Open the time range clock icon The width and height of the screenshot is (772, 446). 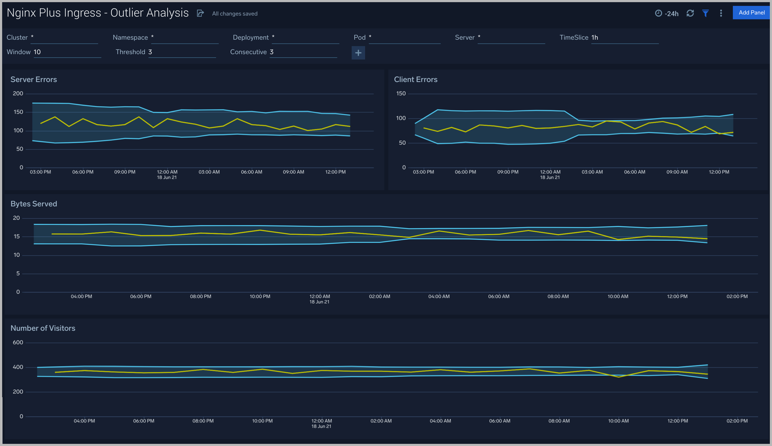658,13
